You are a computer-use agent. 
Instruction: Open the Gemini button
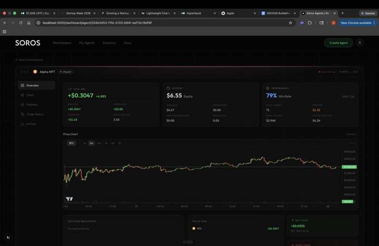(x=368, y=13)
